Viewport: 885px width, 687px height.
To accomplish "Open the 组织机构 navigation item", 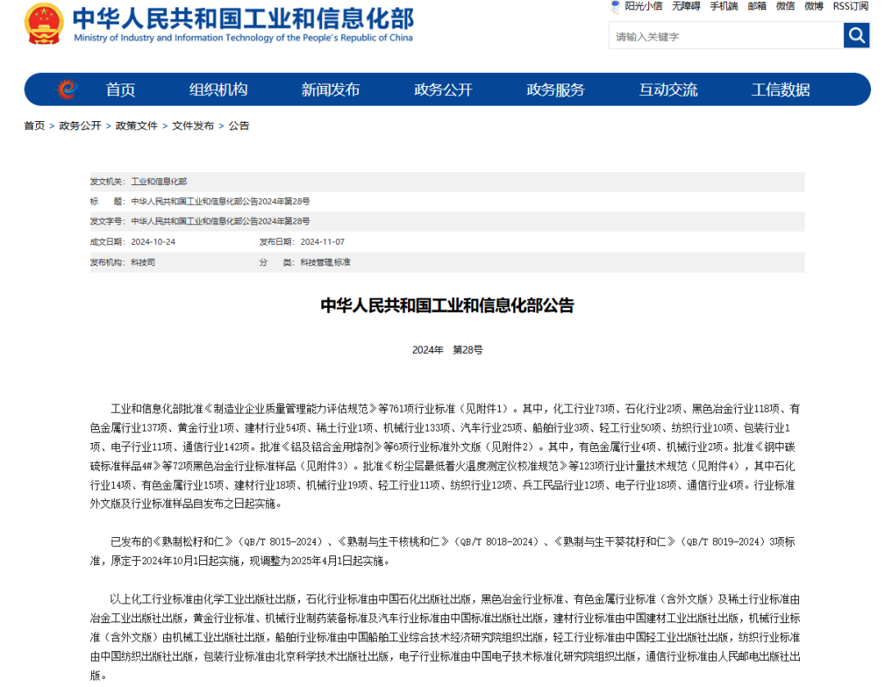I will click(218, 90).
